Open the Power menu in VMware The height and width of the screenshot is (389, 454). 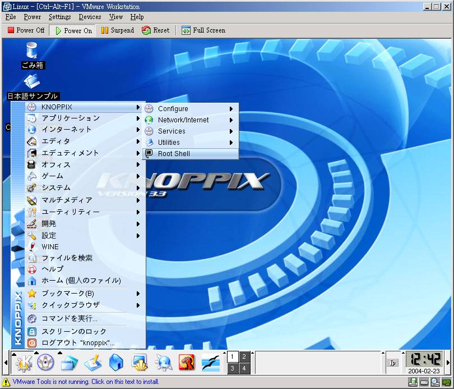[x=32, y=17]
